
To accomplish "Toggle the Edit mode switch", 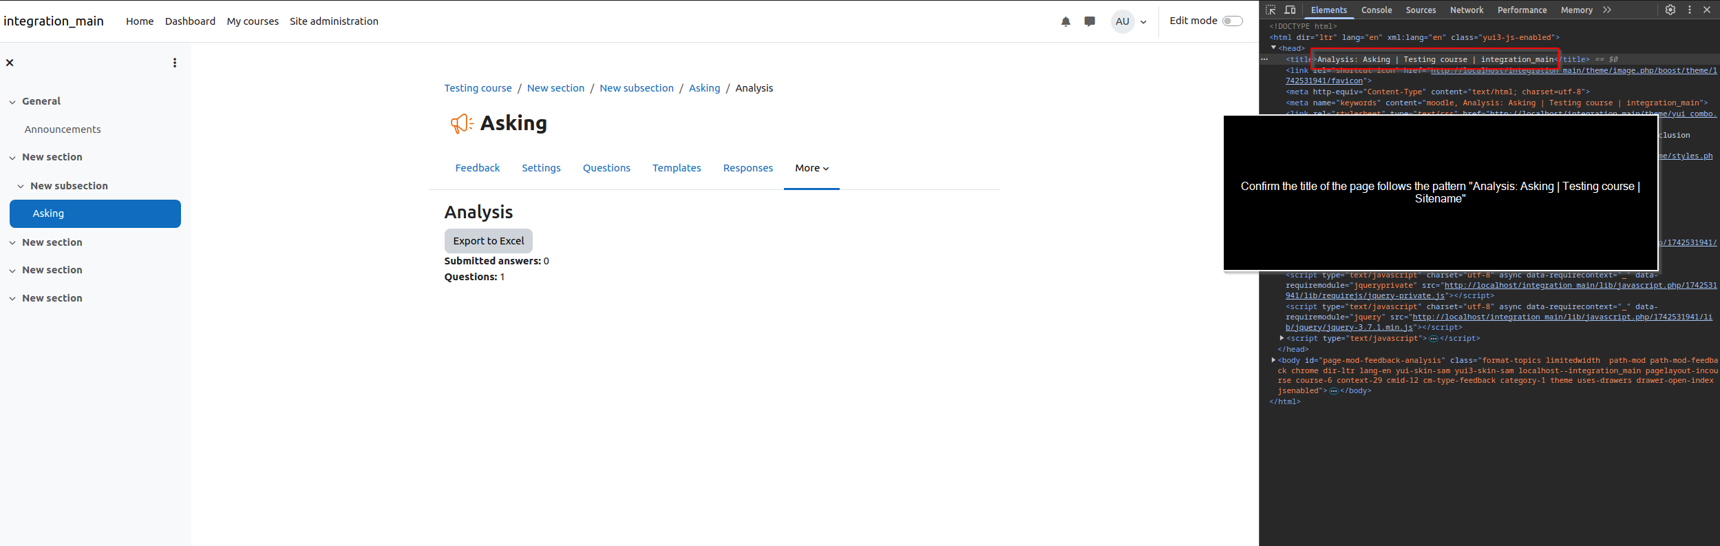I will click(x=1232, y=21).
